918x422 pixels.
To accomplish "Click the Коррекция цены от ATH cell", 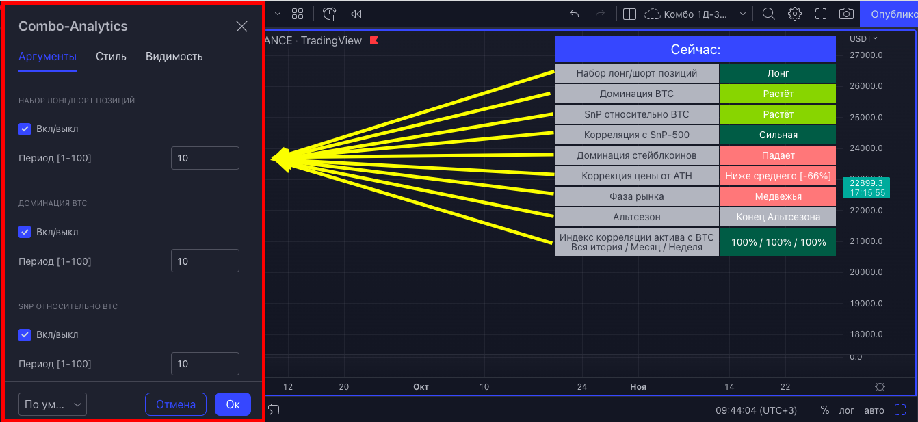I will (637, 176).
